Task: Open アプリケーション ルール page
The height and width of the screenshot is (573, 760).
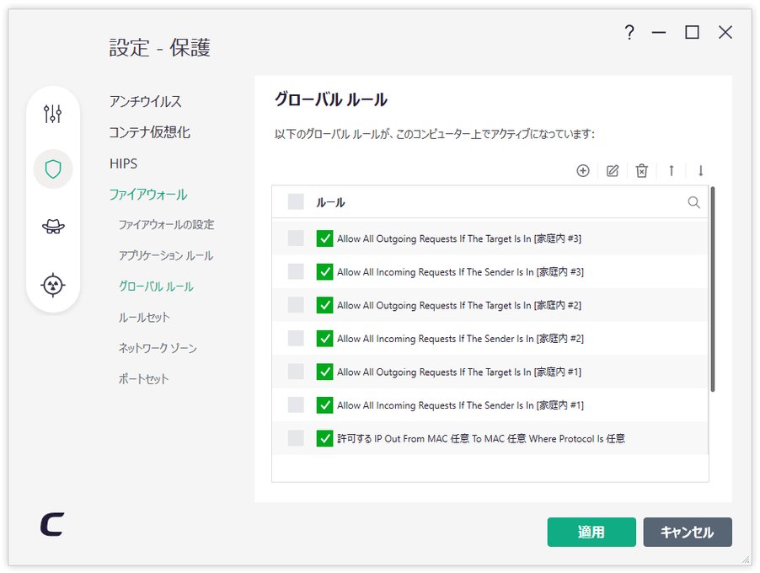Action: click(x=166, y=255)
